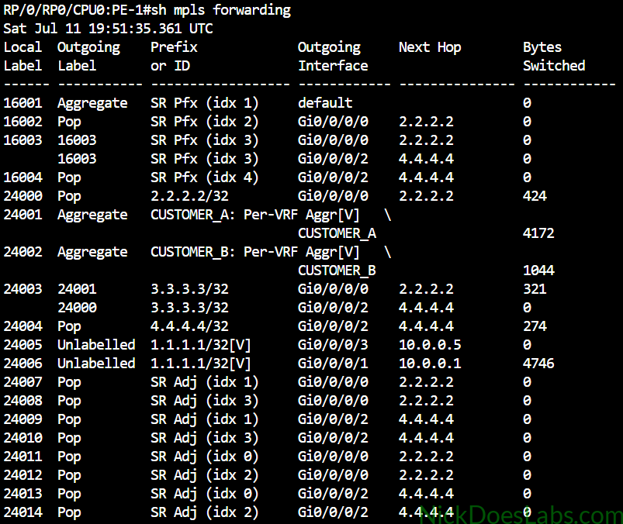Click 'SR Pfx (idx 4)' prefix entry
This screenshot has width=623, height=524.
[x=205, y=177]
